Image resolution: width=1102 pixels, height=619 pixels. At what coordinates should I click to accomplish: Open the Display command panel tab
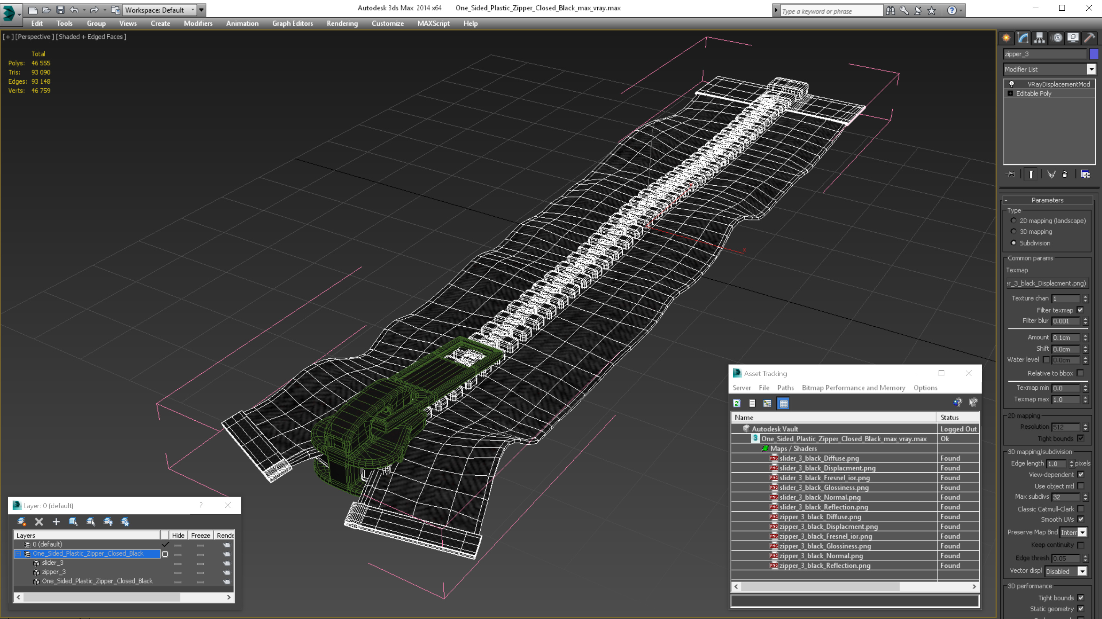coord(1073,38)
